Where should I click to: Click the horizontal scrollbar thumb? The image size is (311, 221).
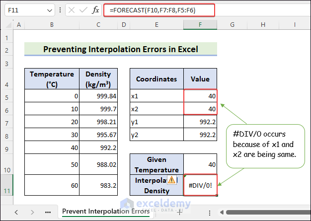click(268, 213)
